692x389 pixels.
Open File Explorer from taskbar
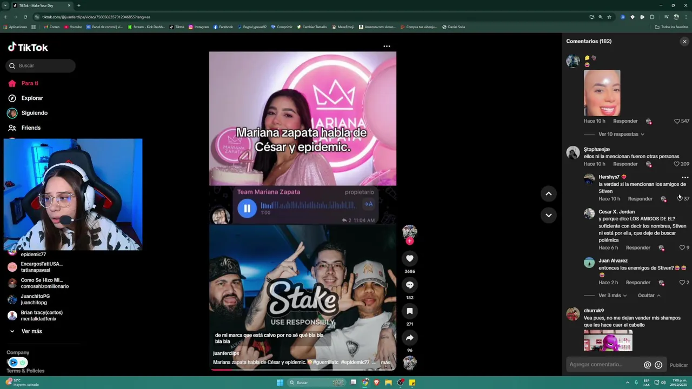388,383
